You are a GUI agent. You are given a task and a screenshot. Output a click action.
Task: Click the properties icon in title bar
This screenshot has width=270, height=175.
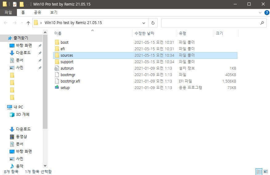(x=15, y=4)
